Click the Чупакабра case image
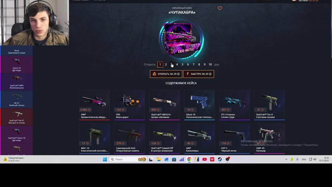The image size is (332, 187). pyautogui.click(x=182, y=39)
